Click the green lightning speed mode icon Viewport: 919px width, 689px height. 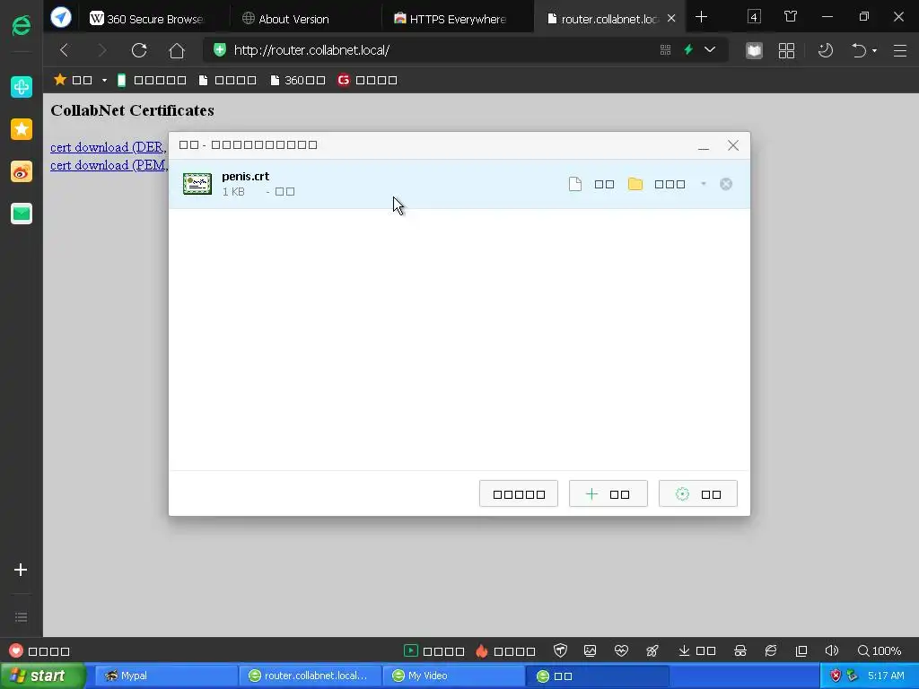tap(688, 50)
